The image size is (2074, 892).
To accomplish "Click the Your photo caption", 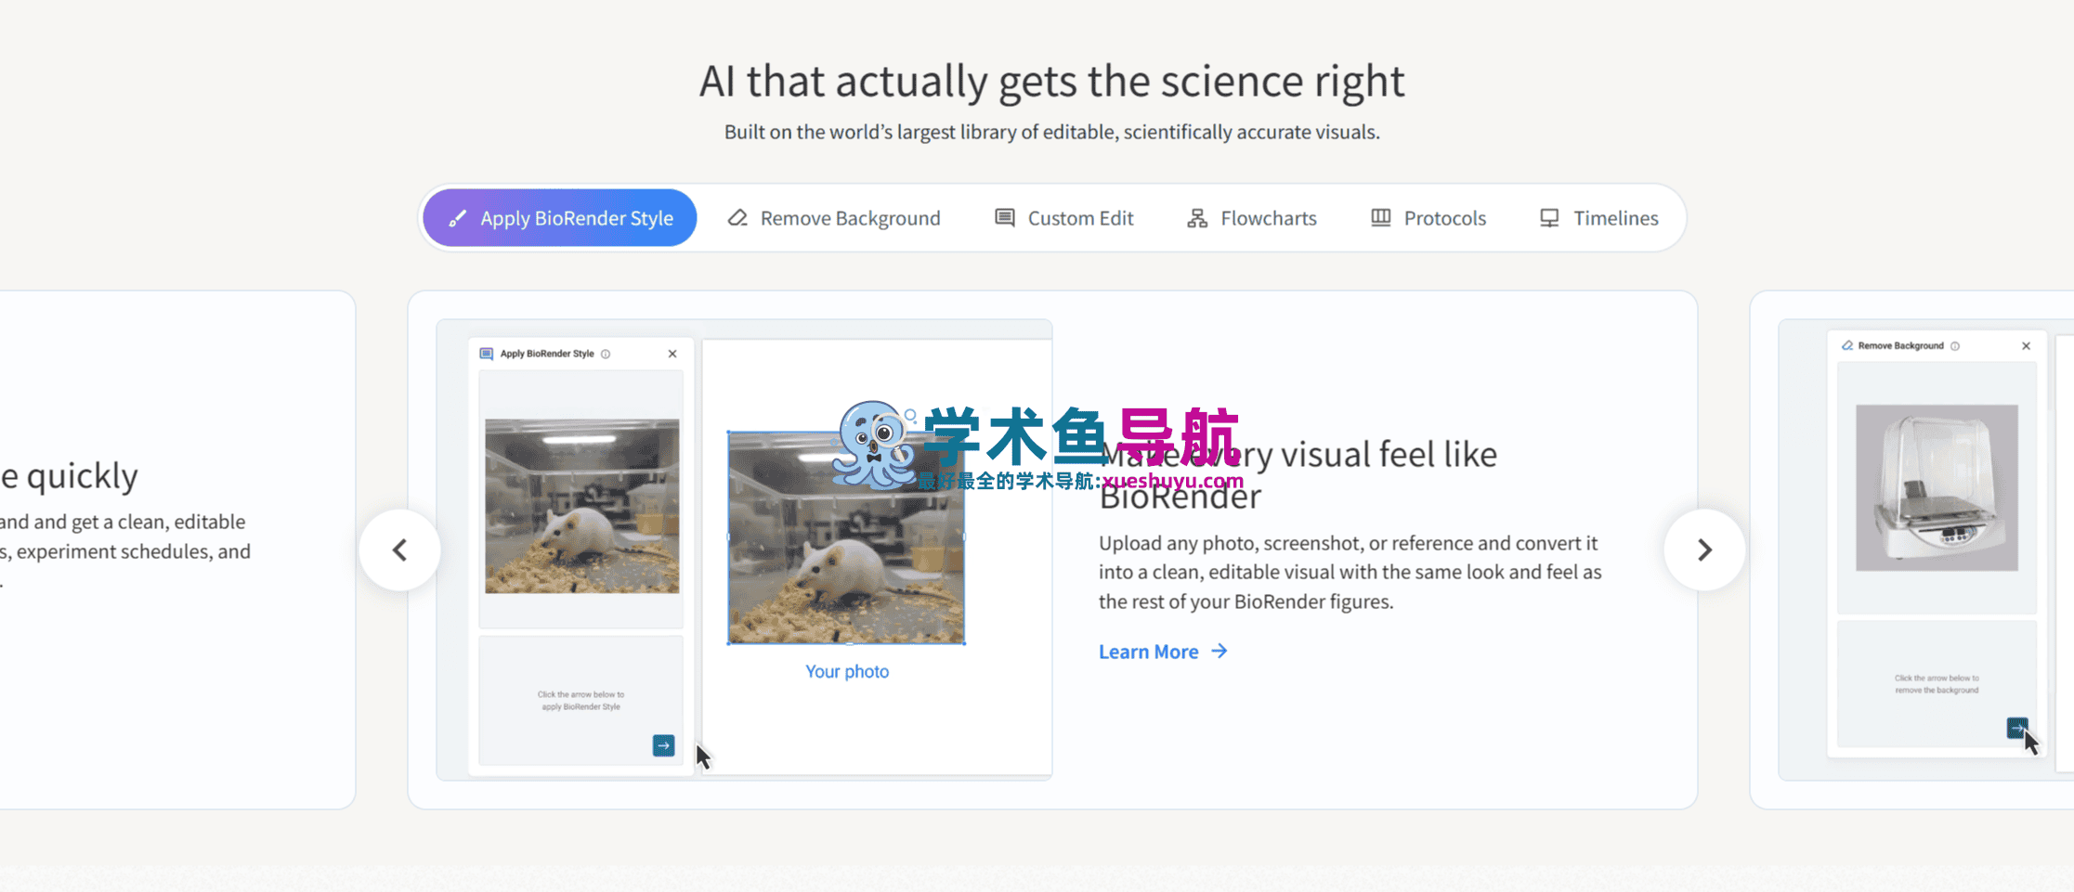I will (x=846, y=671).
